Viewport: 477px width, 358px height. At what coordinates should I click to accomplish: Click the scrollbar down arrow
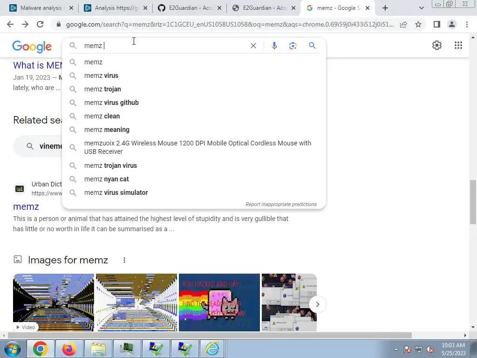[x=473, y=327]
